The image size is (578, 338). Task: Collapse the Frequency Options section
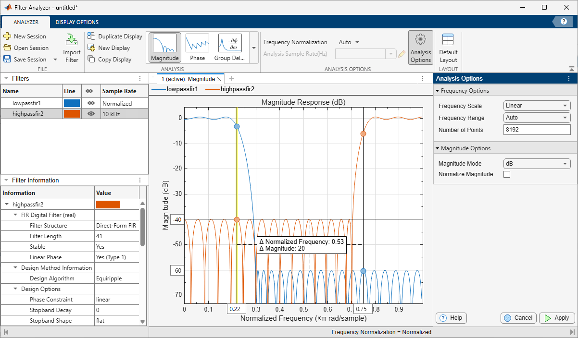438,91
